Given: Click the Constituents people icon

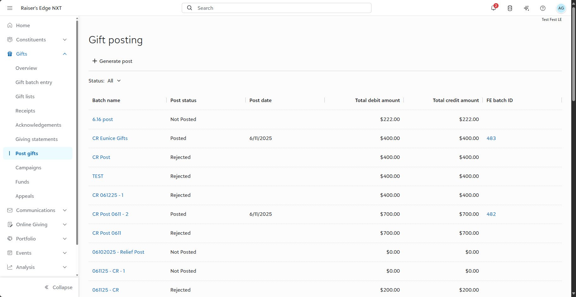Looking at the screenshot, I should click(10, 39).
